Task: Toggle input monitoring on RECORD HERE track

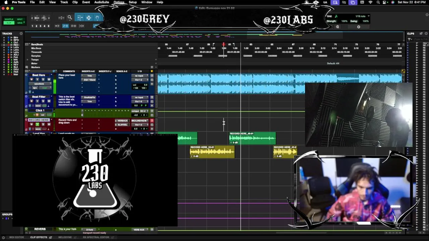Action: [37, 124]
